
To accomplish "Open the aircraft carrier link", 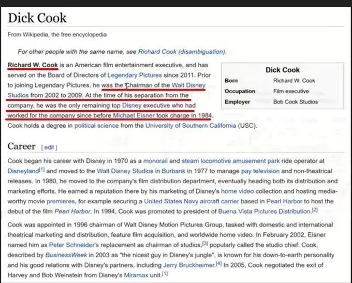I will (x=219, y=201).
